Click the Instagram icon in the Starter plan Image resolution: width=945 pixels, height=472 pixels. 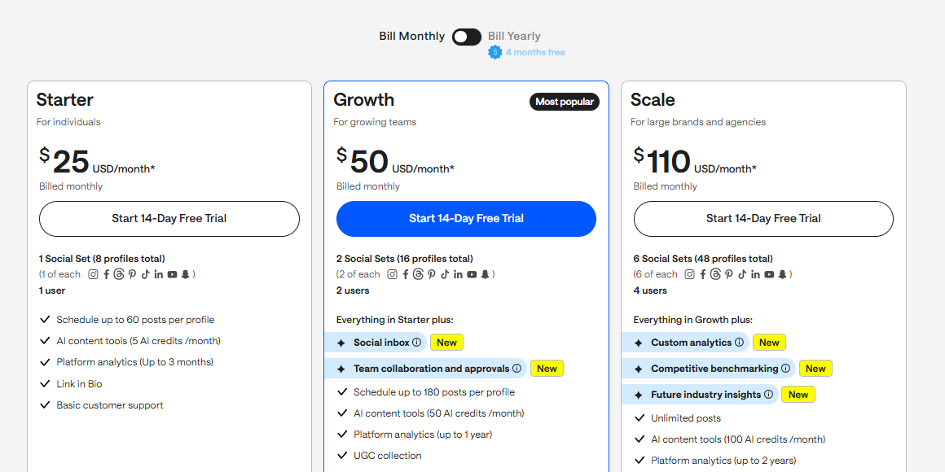[x=93, y=274]
